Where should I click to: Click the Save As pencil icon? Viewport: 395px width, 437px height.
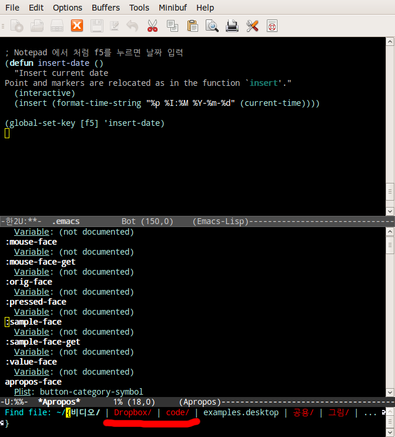pos(115,26)
